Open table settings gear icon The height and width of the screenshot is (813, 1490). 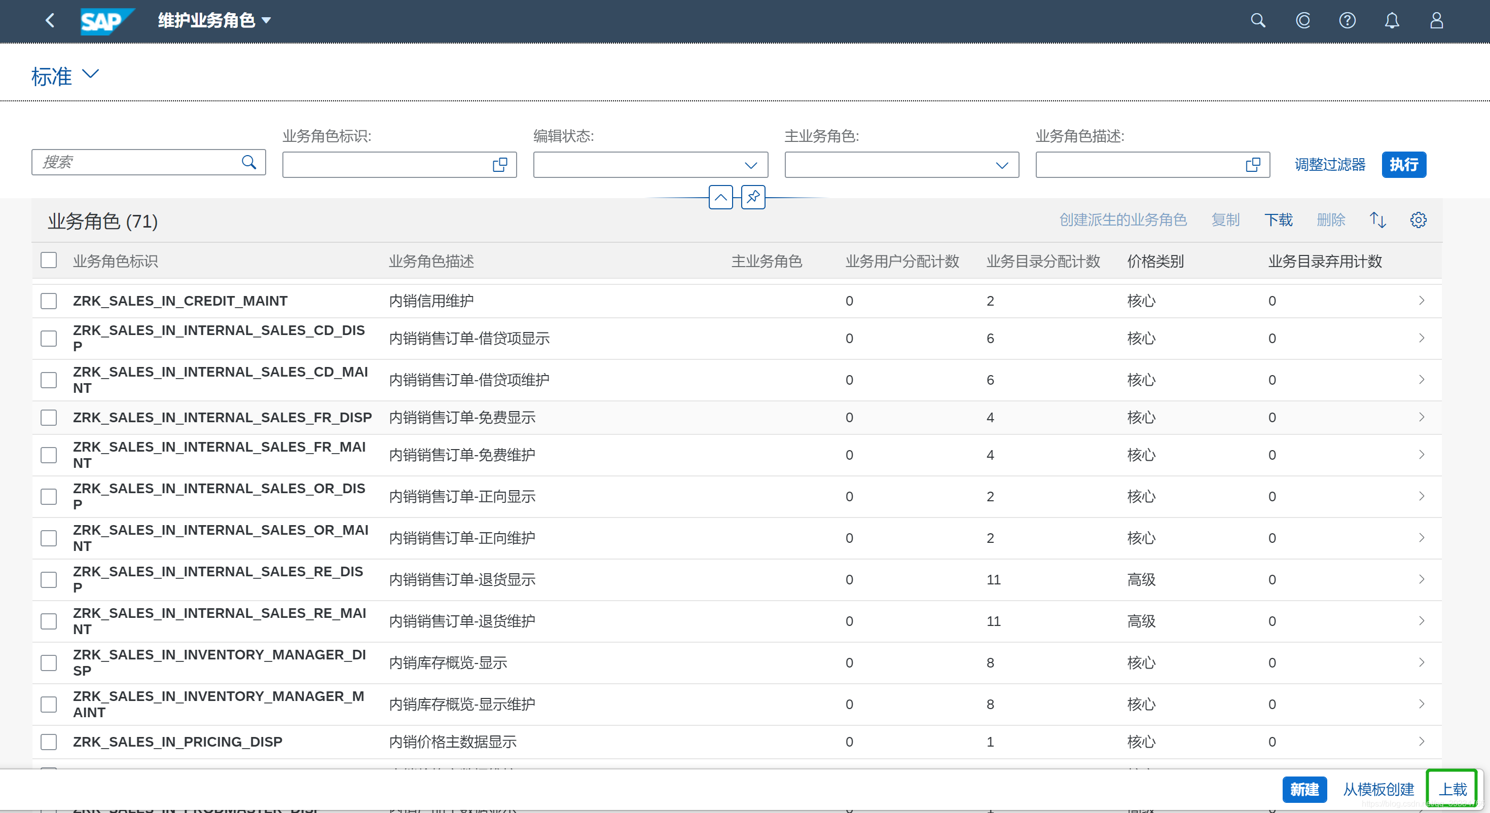[1418, 220]
